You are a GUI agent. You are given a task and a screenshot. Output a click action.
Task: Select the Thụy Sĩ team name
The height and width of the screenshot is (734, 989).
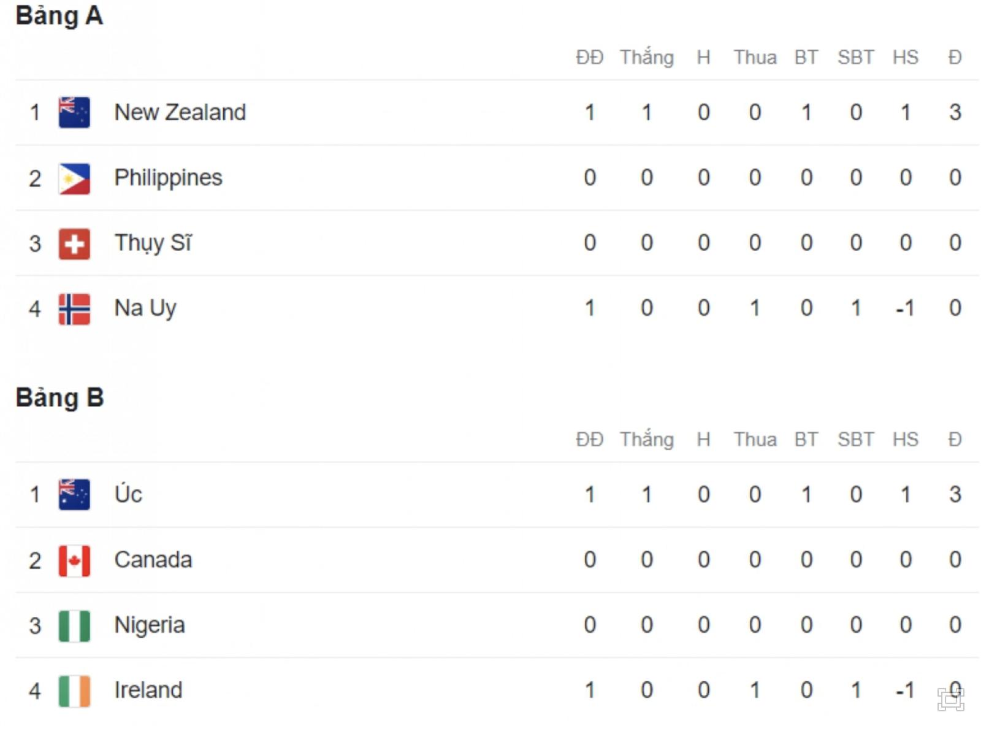(x=153, y=243)
